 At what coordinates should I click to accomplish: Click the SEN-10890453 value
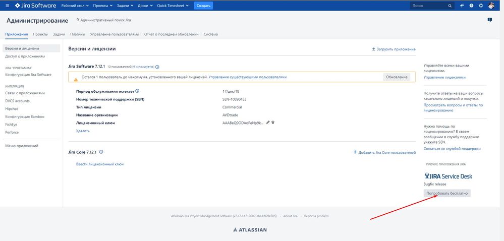(x=234, y=99)
